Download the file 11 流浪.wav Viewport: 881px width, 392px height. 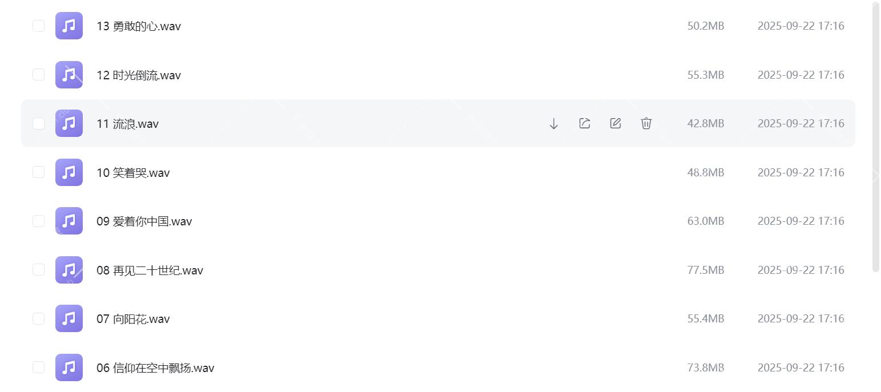pos(553,123)
